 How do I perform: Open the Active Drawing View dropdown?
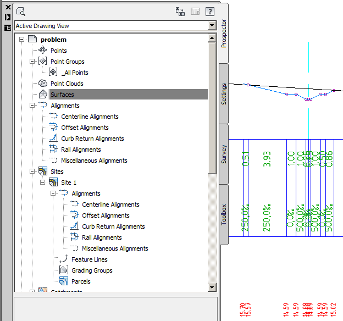tap(211, 26)
